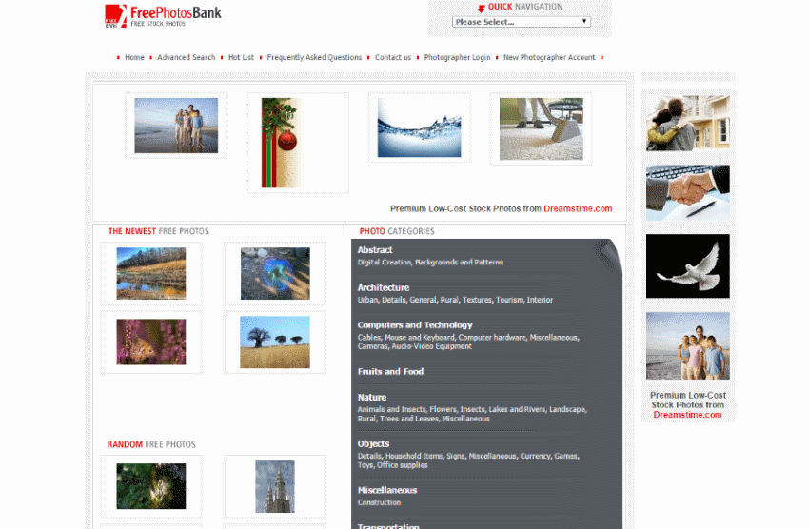This screenshot has height=529, width=809.
Task: Open the random cathedral spires photo
Action: [x=275, y=487]
